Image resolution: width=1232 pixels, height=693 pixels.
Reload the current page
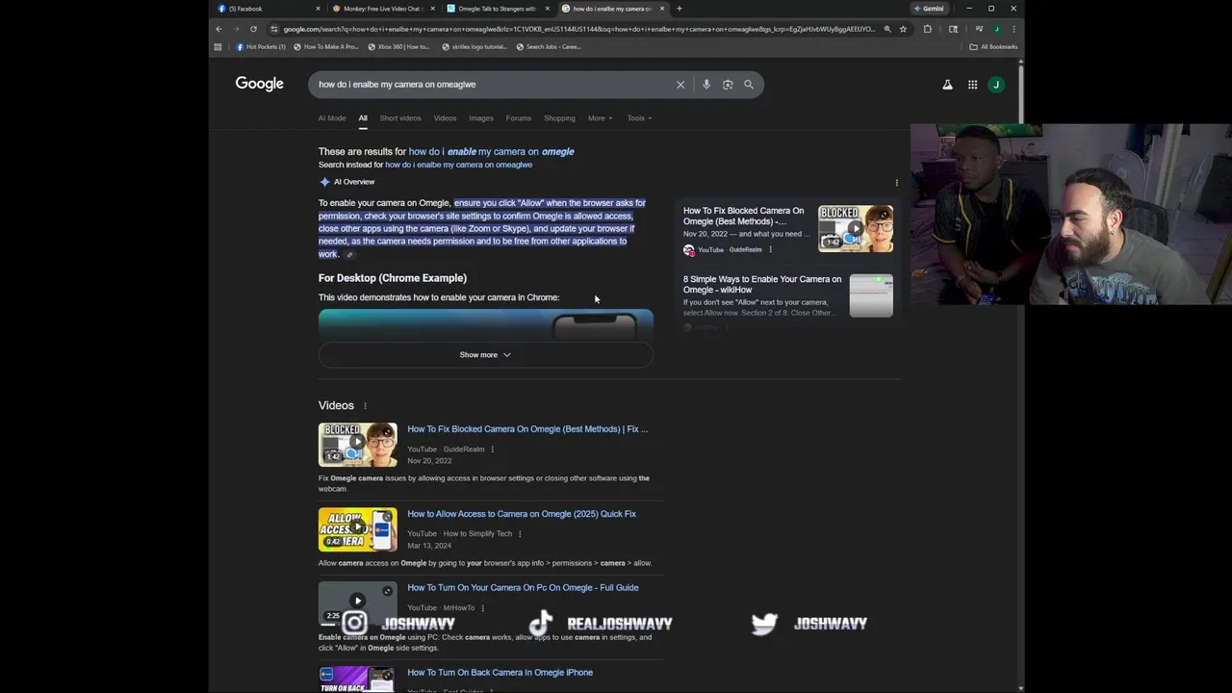253,29
